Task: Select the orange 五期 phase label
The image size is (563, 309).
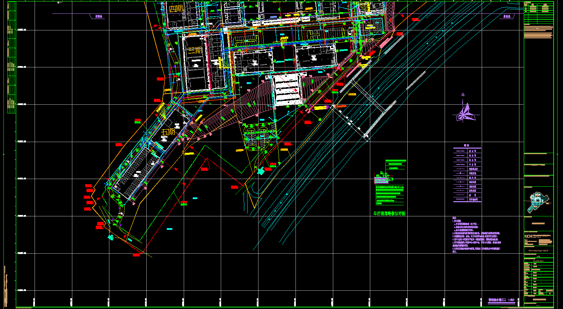Action: (x=168, y=132)
